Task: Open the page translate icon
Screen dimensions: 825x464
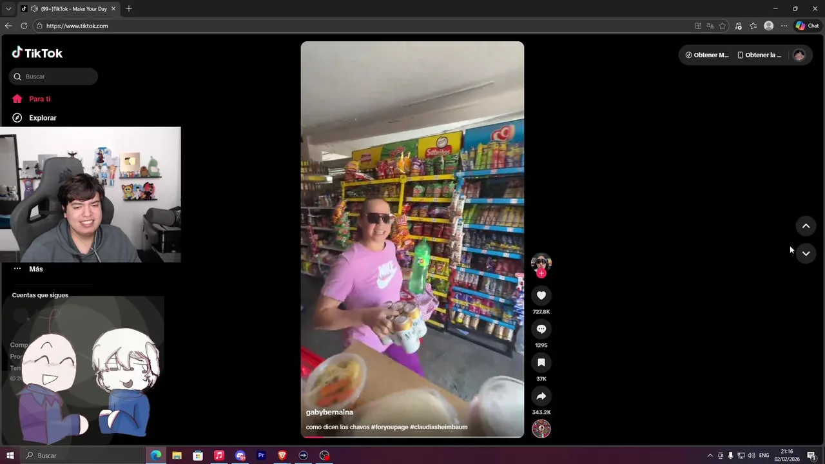Action: tap(710, 26)
